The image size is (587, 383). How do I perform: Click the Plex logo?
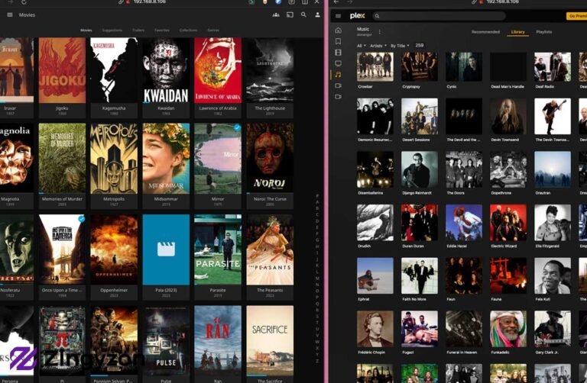(357, 16)
